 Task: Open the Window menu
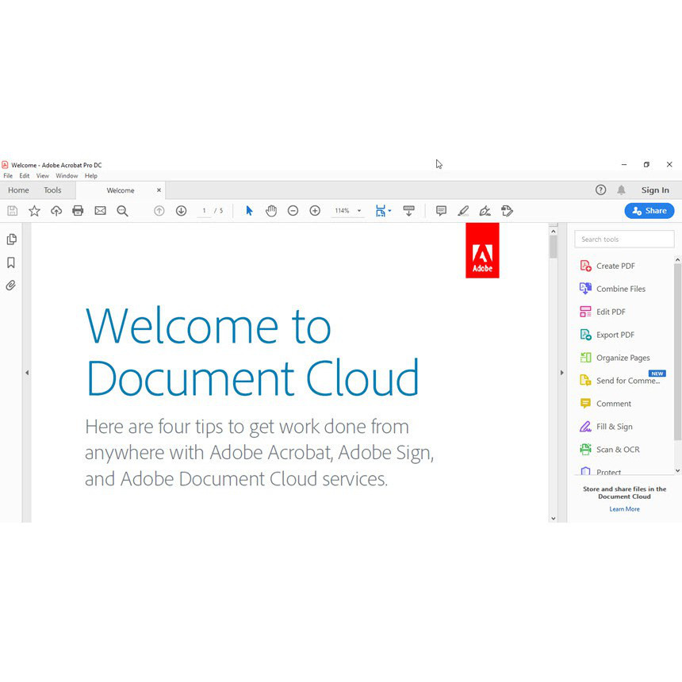(x=67, y=176)
